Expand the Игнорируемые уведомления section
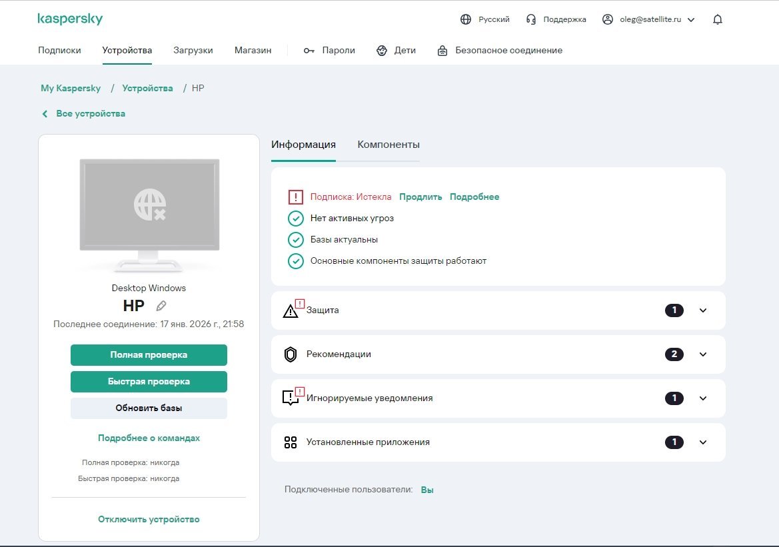The height and width of the screenshot is (547, 779). tap(702, 398)
